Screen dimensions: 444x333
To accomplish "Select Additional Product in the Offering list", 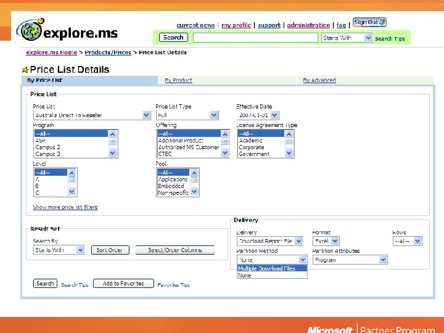I will pos(189,141).
